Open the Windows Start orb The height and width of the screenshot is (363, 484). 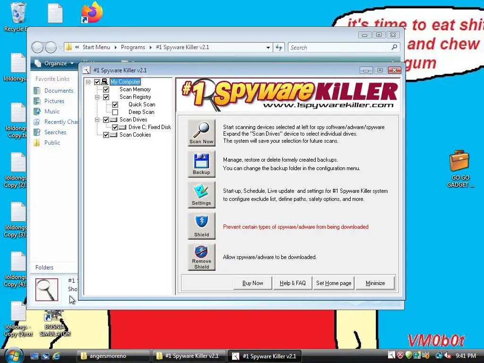14,355
